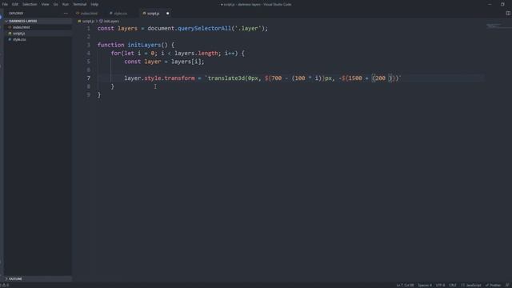Click the CRLF line ending status

pos(453,285)
